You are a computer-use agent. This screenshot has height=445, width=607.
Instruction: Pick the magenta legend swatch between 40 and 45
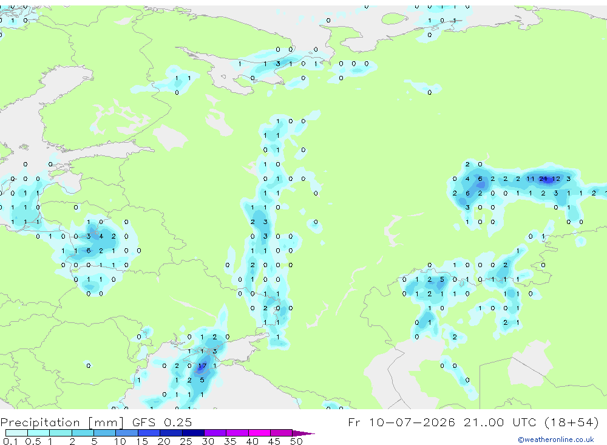[x=259, y=433]
